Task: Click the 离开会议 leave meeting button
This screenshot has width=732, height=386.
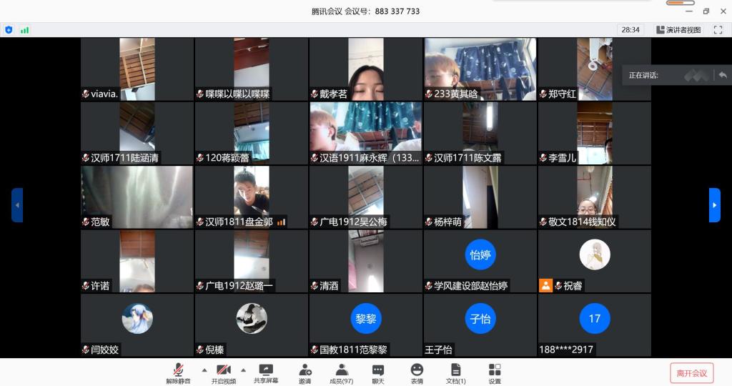Action: coord(691,372)
